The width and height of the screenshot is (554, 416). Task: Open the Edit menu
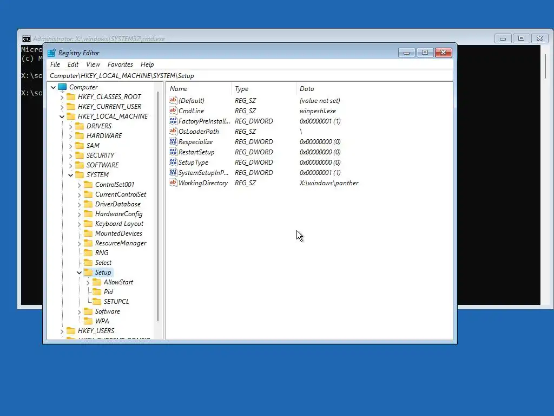point(73,64)
